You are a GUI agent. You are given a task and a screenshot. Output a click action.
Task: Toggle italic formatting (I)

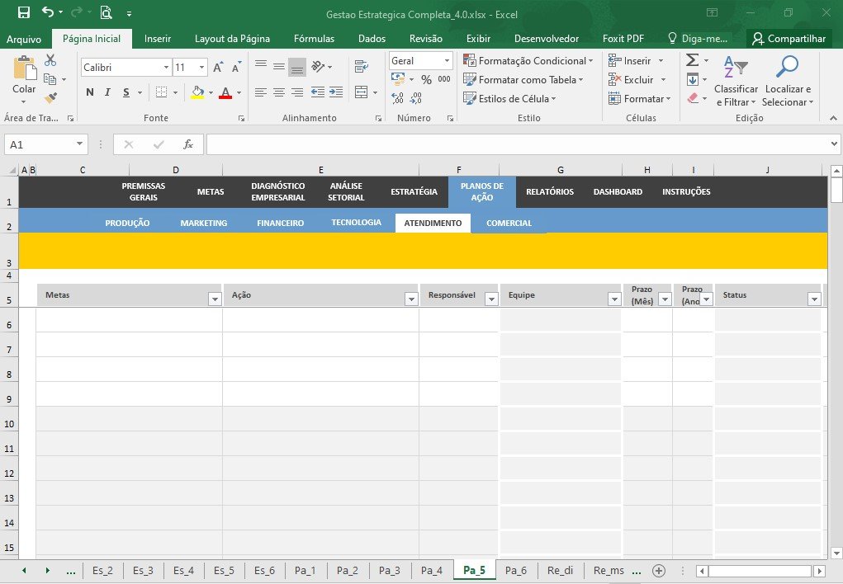[x=107, y=92]
